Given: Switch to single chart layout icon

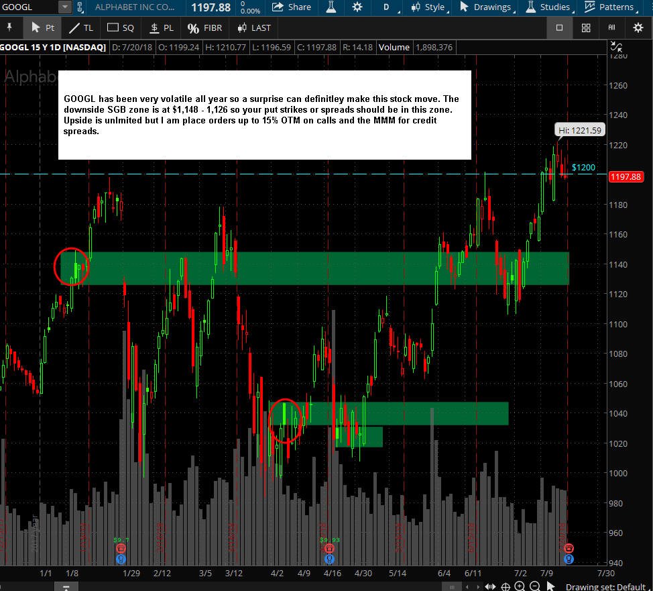Looking at the screenshot, I should (x=559, y=28).
